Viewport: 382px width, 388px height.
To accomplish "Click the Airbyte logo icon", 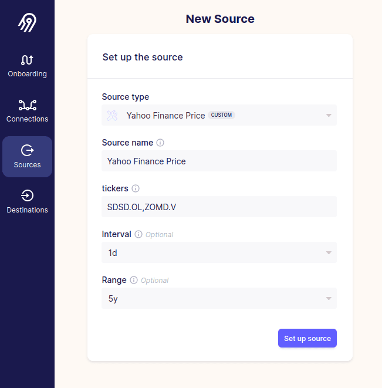I will pos(27,22).
